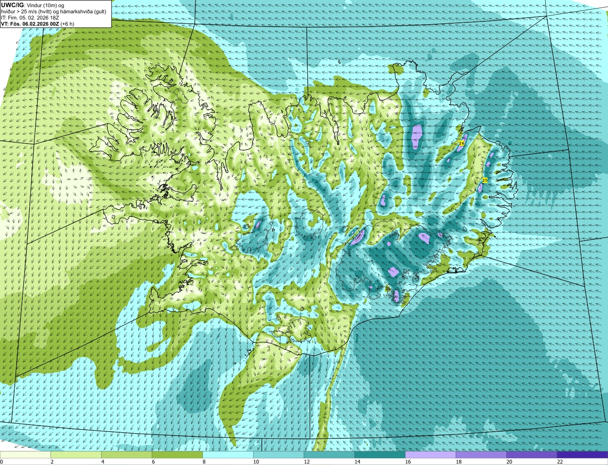
Task: Click scale label '16' on the color bar
Action: coord(408,462)
